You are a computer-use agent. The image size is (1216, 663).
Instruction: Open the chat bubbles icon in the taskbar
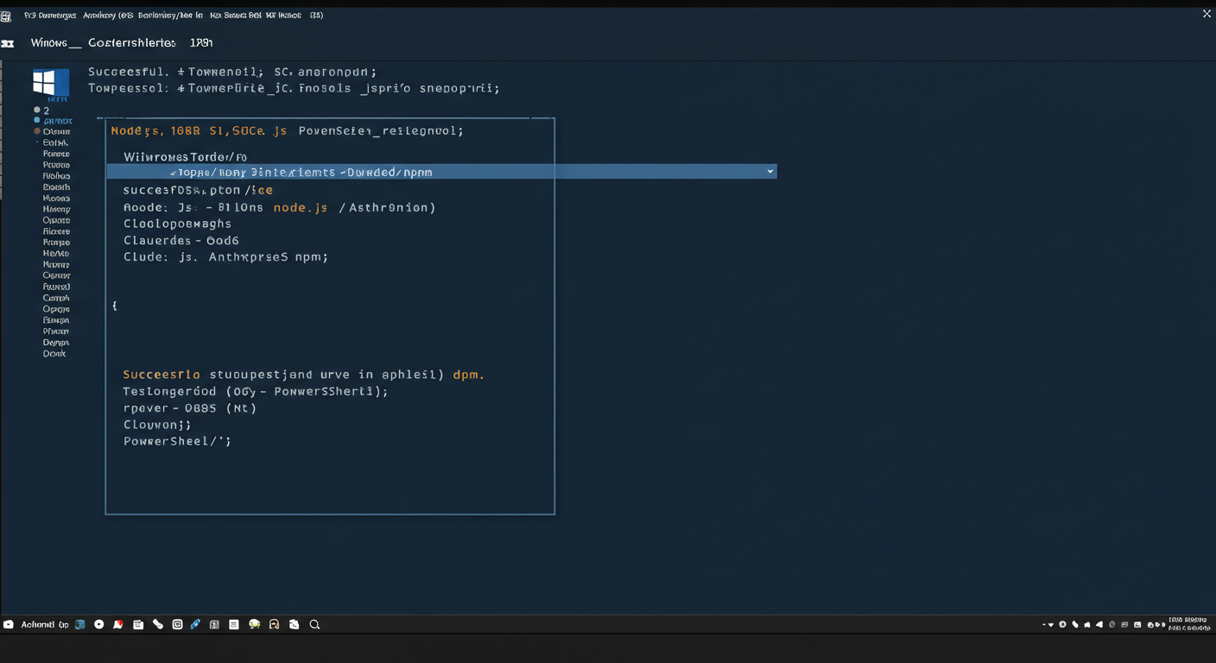point(254,624)
